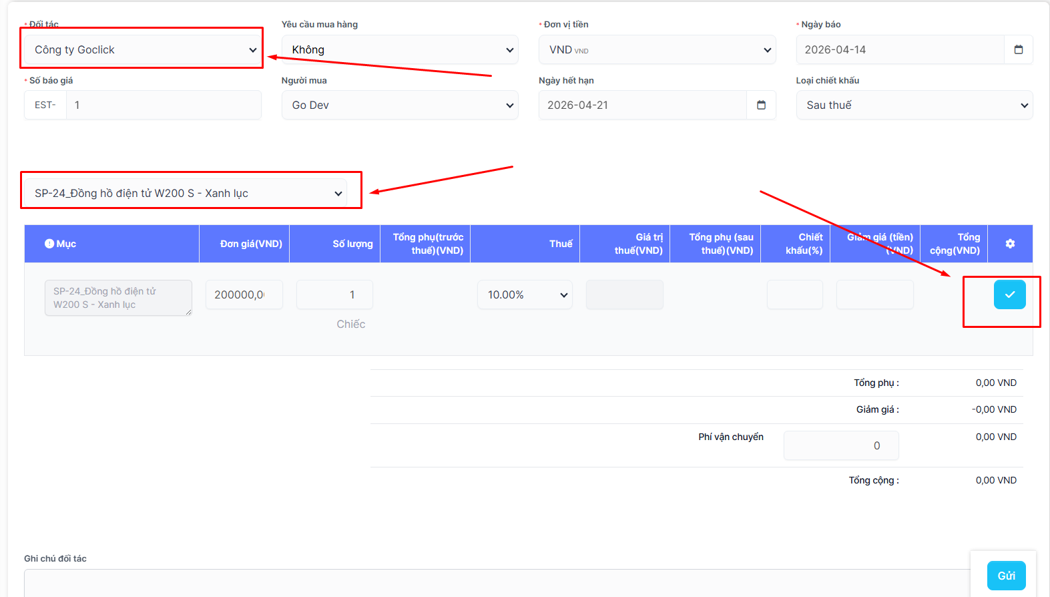Click the Số lượng quantity input
Screen dimensions: 1050x597
pos(334,294)
